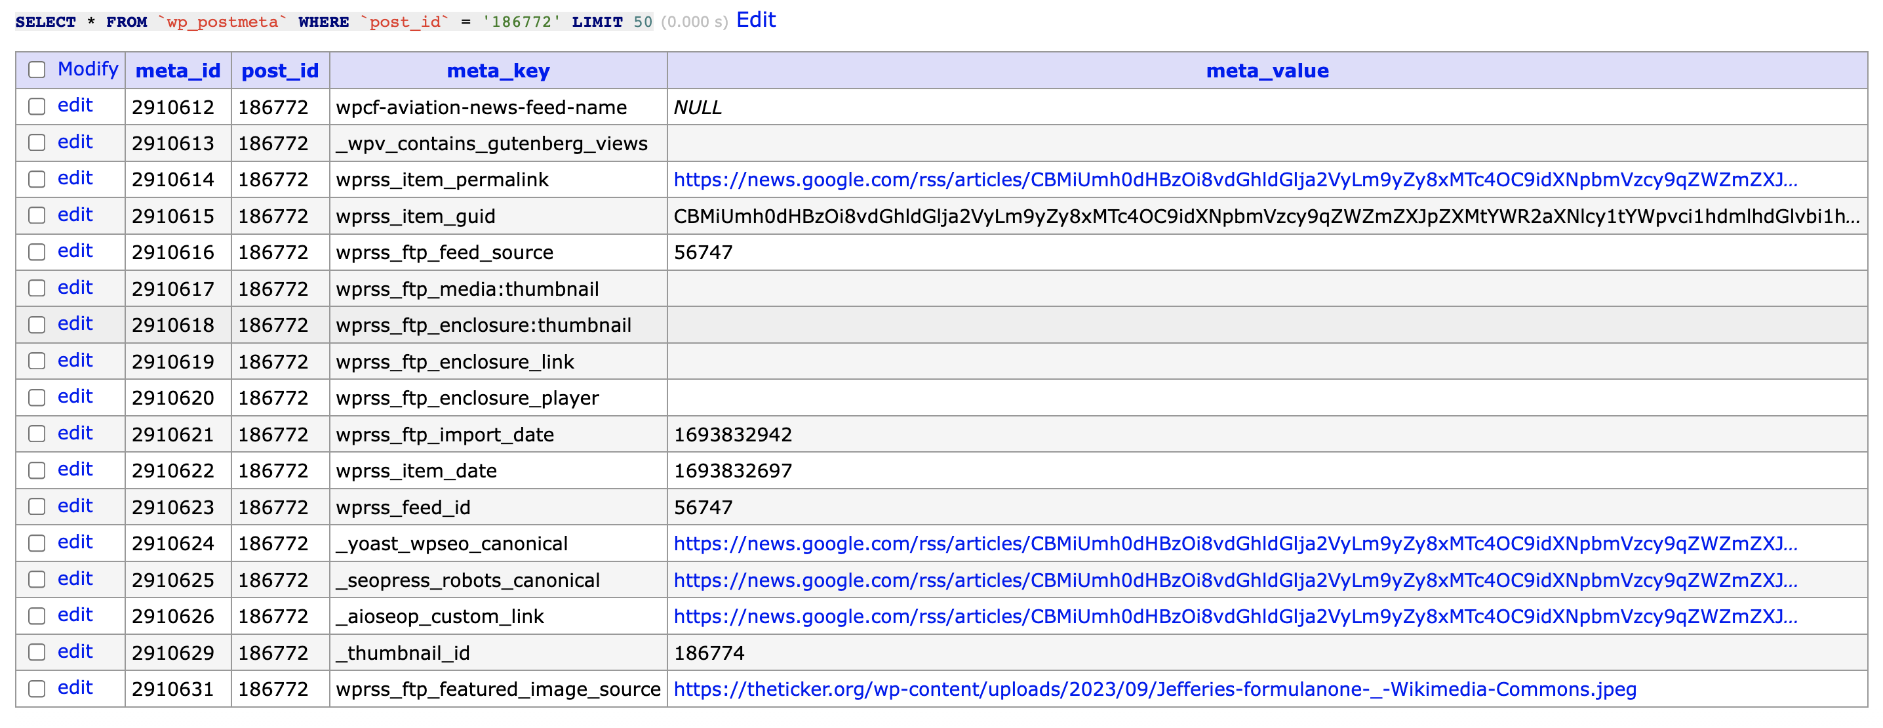Edit the wprss_ftp_enclosure_player row
This screenshot has height=728, width=1883.
75,396
